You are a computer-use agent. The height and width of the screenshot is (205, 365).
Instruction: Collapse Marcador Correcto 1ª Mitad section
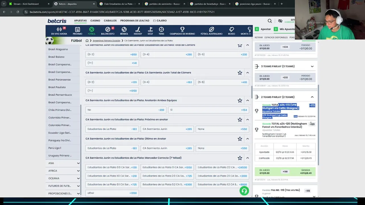(248, 158)
